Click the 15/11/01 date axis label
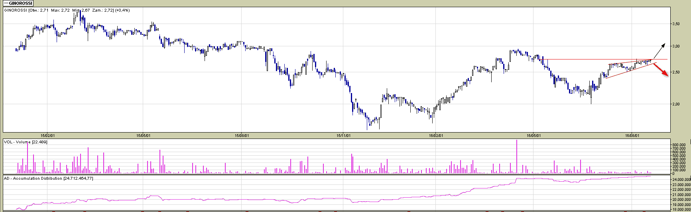Image resolution: width=691 pixels, height=212 pixels. coord(343,136)
